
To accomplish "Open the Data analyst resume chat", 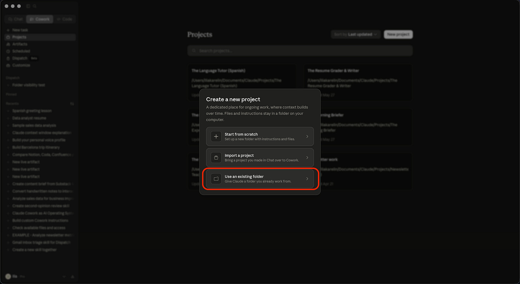I will [x=40, y=118].
